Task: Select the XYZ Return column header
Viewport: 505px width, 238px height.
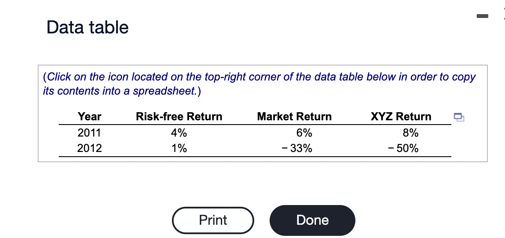Action: coord(401,116)
